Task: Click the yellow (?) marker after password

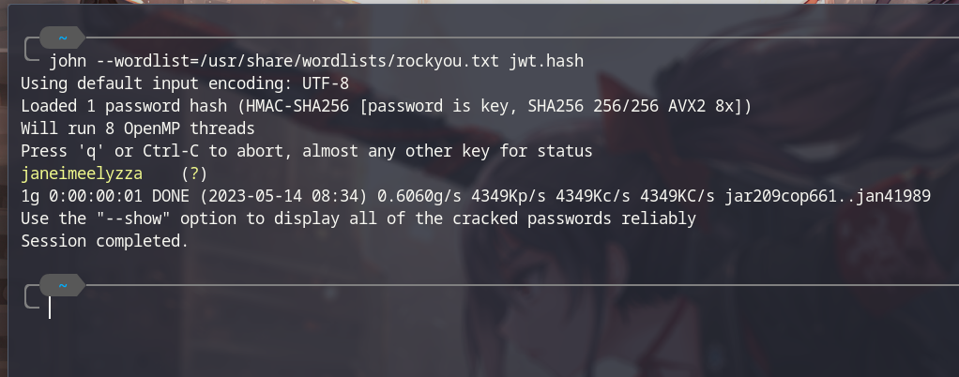Action: [194, 174]
